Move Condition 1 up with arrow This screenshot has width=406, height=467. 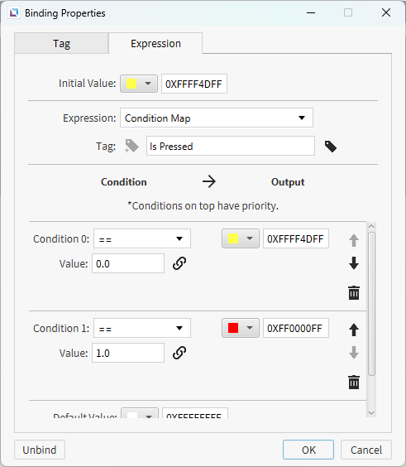pos(354,330)
